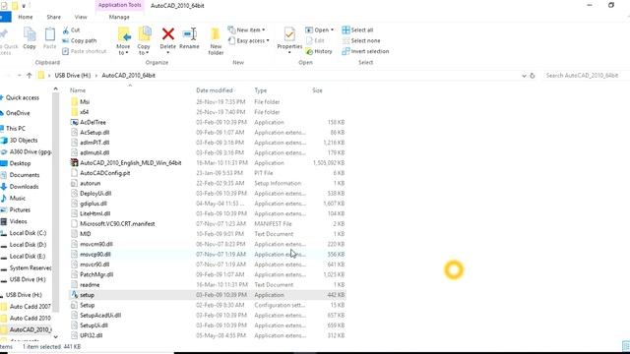Sort by the Type column header
Image resolution: width=630 pixels, height=354 pixels.
260,90
